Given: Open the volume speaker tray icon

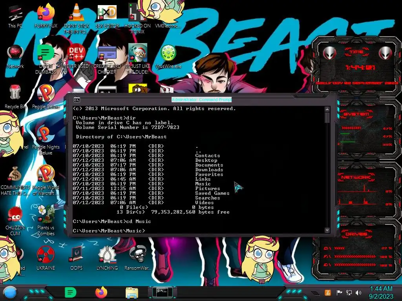Looking at the screenshot, I should coord(358,292).
